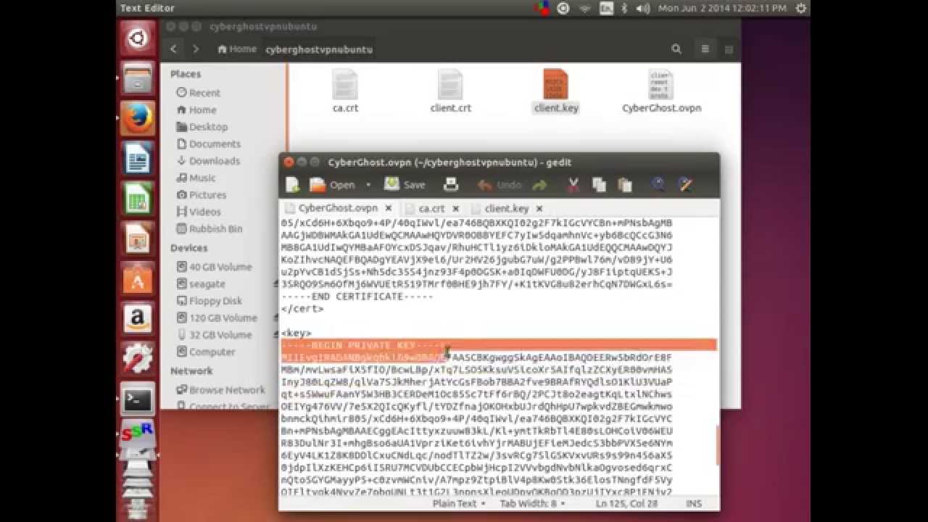Undo the last edit in gedit
The image size is (928, 522).
point(500,185)
